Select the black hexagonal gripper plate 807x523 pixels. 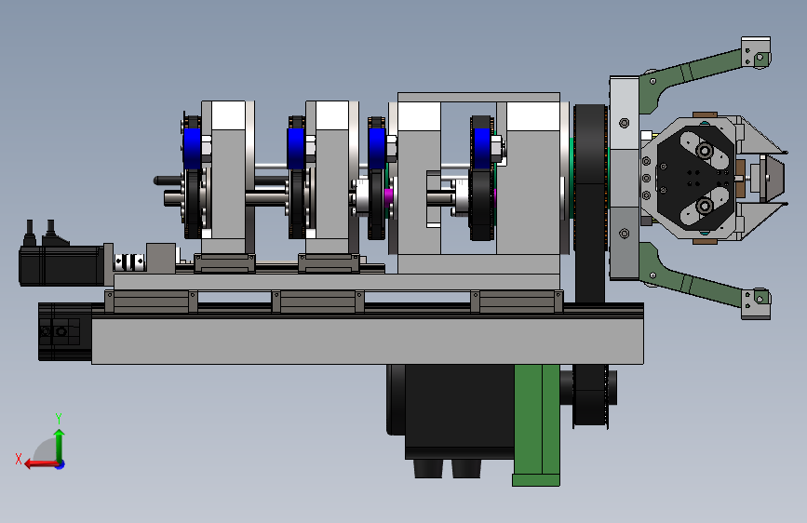click(x=694, y=178)
